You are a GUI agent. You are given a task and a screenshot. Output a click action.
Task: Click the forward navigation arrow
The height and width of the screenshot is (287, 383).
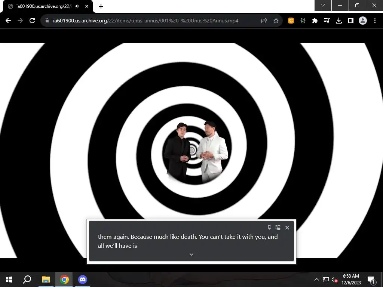20,21
